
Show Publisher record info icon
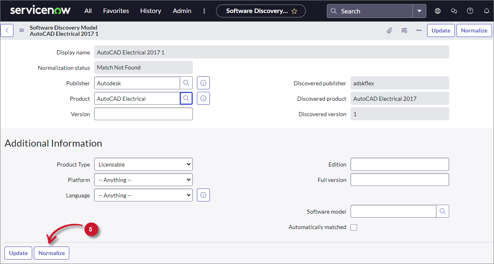(203, 83)
